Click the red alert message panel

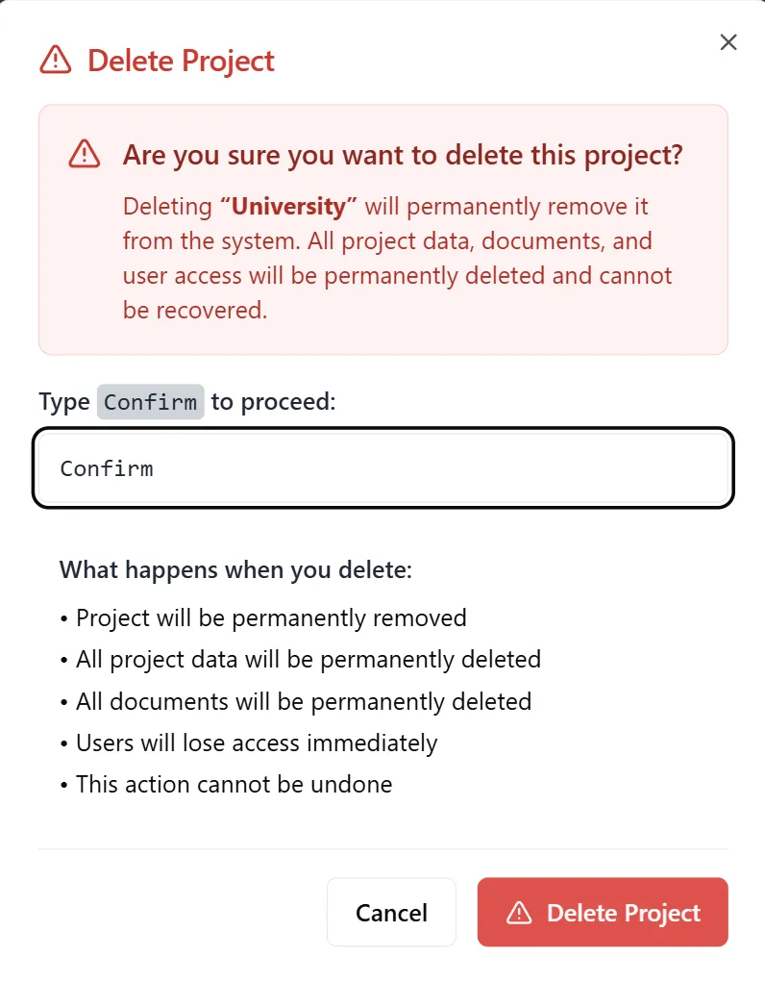pyautogui.click(x=382, y=231)
